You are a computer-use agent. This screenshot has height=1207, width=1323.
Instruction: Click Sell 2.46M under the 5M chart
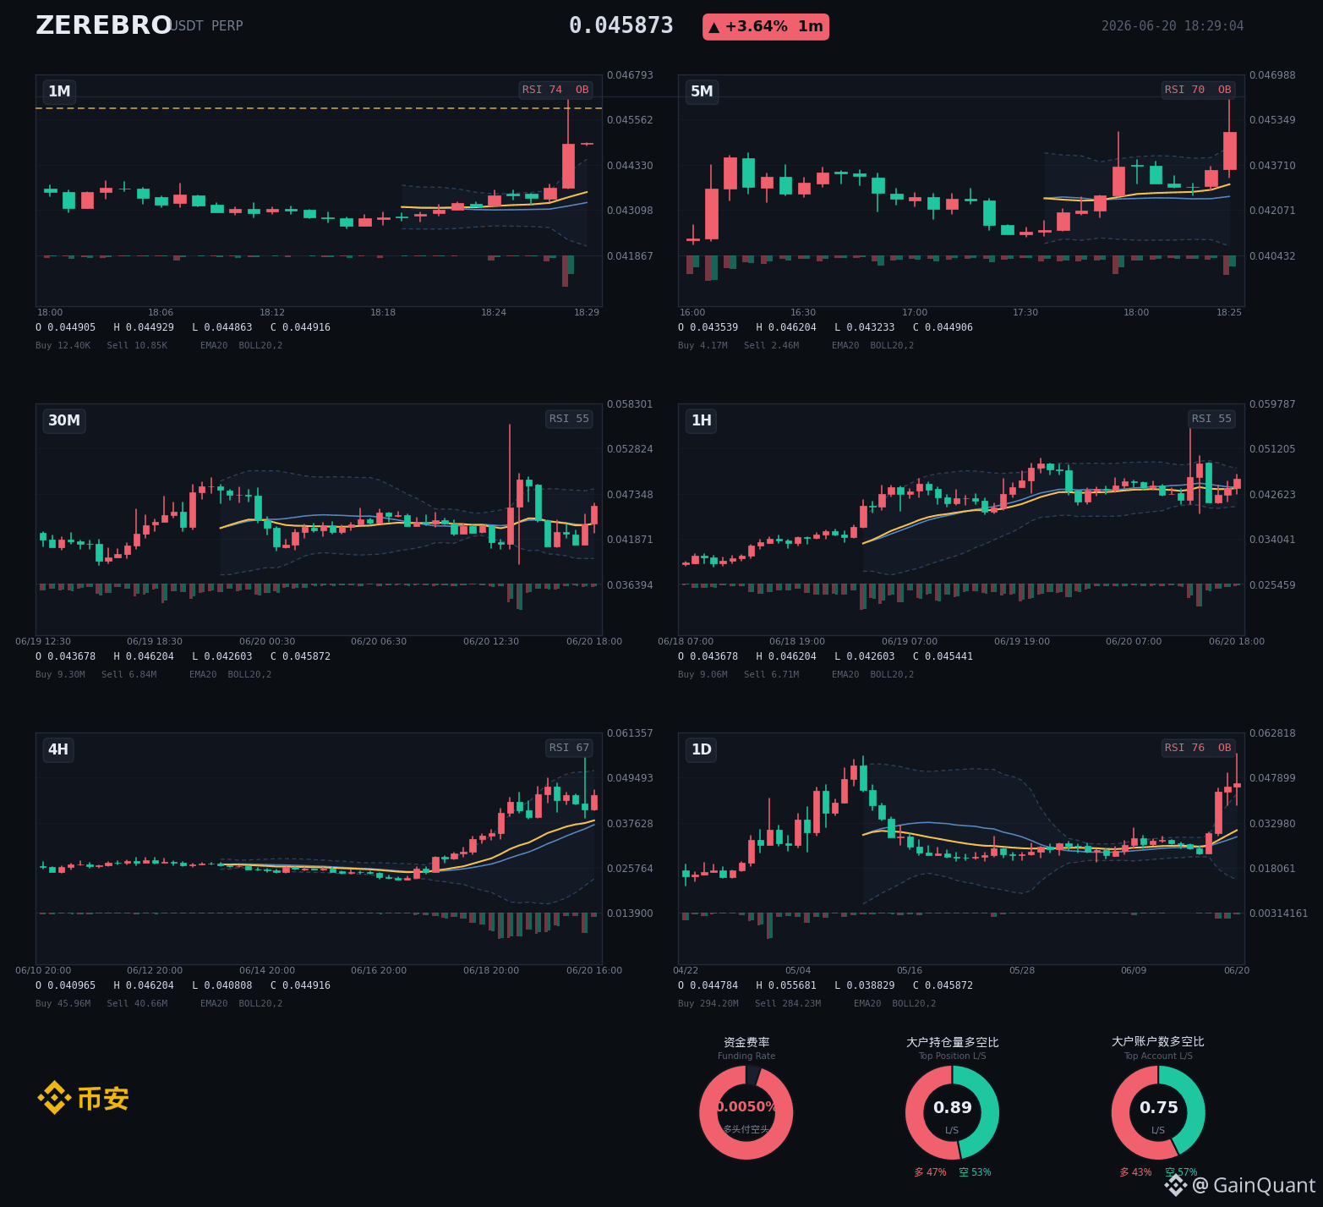pos(771,345)
